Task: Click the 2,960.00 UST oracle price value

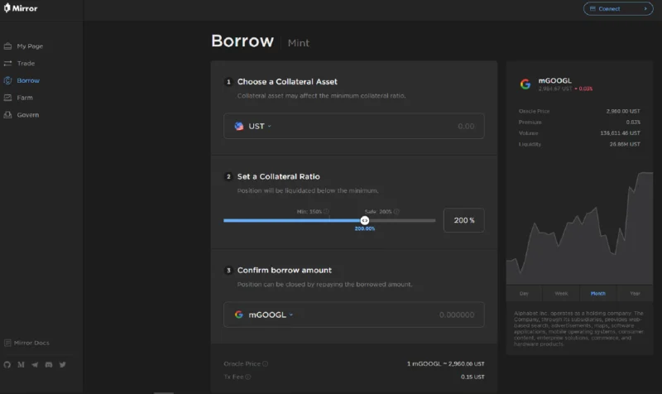Action: [x=623, y=111]
